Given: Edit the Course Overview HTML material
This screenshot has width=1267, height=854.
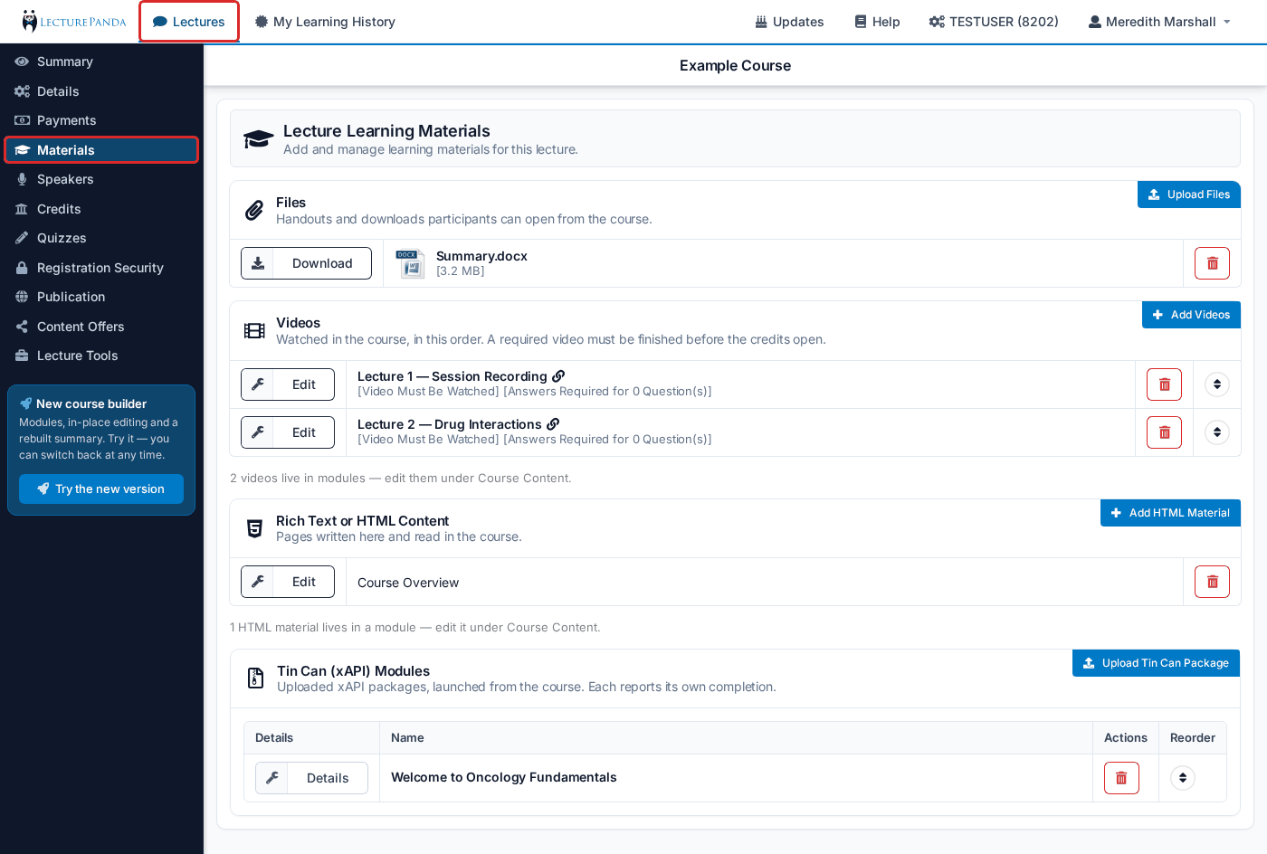Looking at the screenshot, I should coord(288,582).
